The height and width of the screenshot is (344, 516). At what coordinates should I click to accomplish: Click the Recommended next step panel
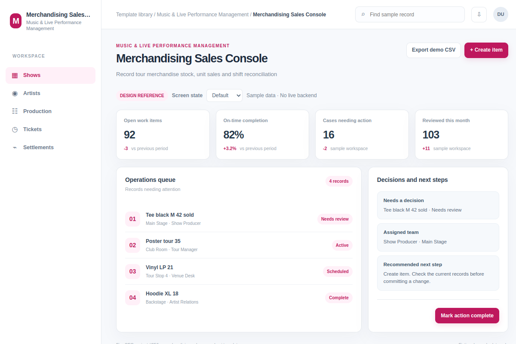(x=438, y=273)
